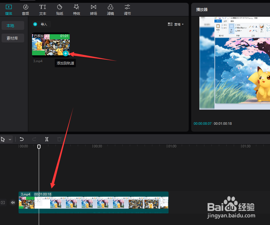
Task: Click the 00:30 mark on timeline ruler
Action: click(97, 146)
